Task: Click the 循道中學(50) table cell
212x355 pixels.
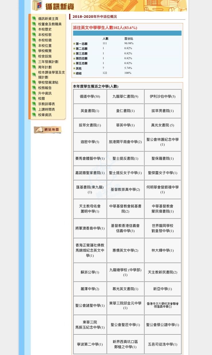Action: click(90, 97)
